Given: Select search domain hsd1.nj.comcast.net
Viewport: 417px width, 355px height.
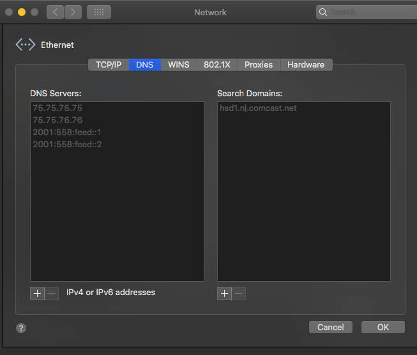Looking at the screenshot, I should point(304,108).
